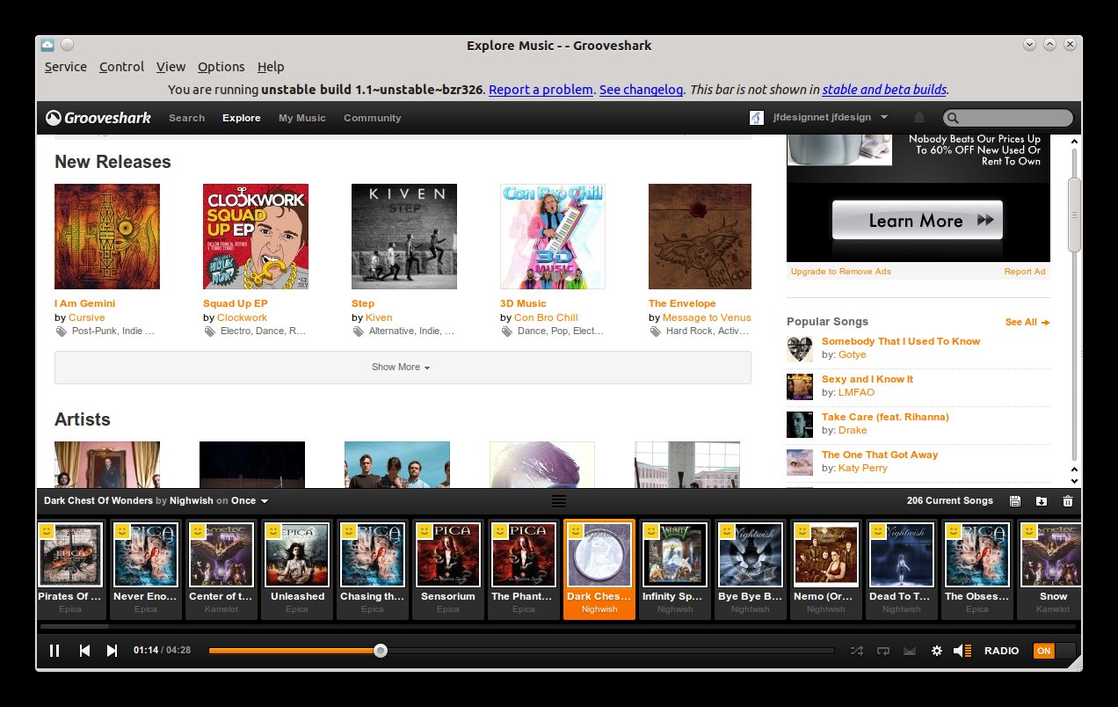
Task: Open the See changelog link
Action: [641, 90]
